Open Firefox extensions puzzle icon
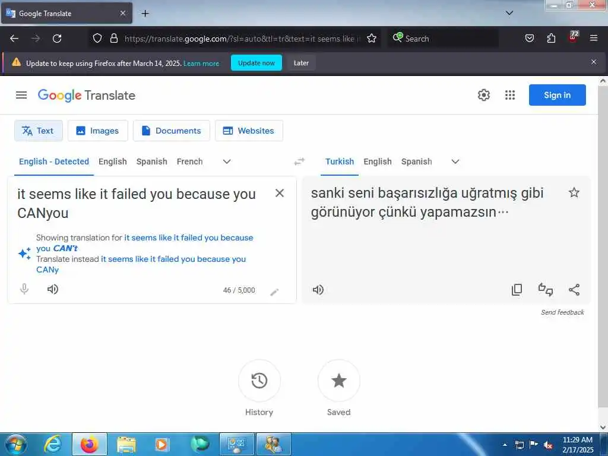The image size is (608, 456). (x=551, y=39)
